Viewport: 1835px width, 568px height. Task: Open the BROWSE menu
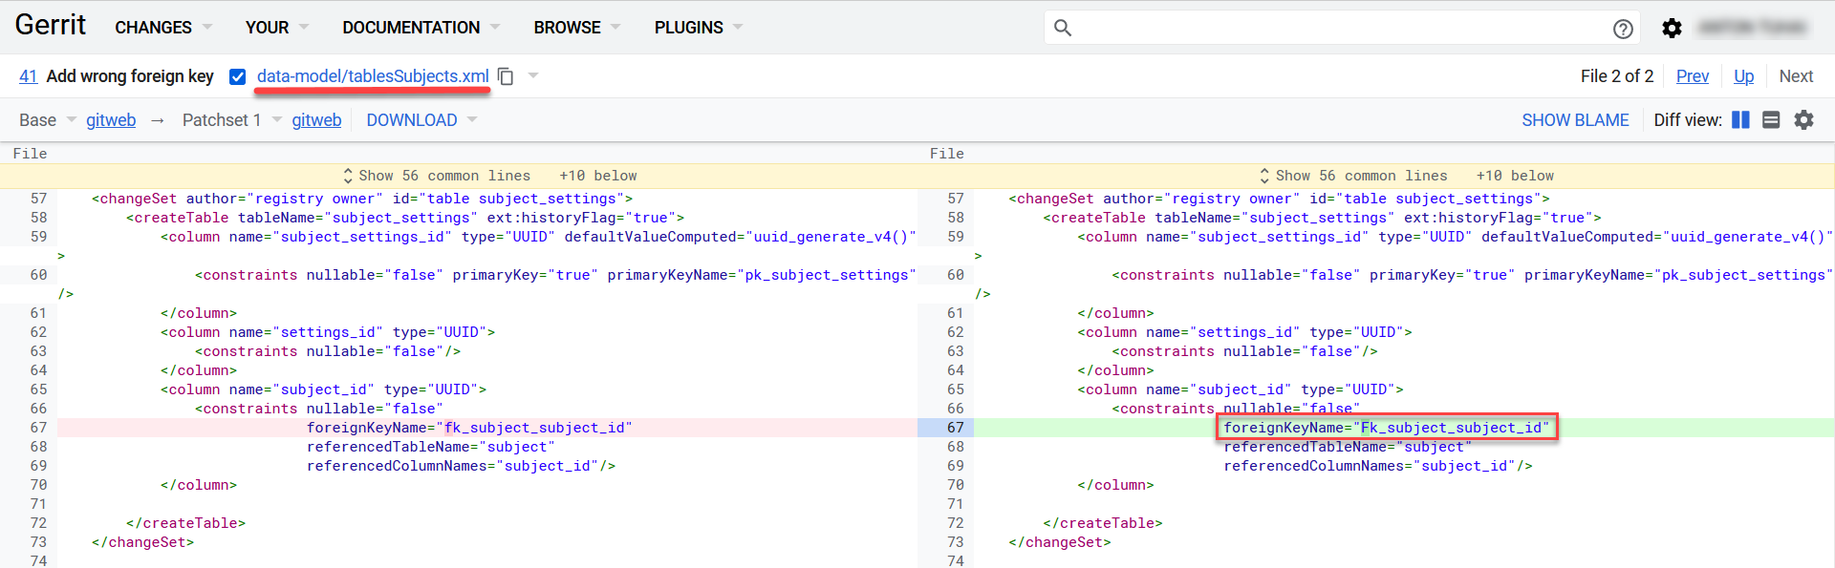[x=577, y=28]
